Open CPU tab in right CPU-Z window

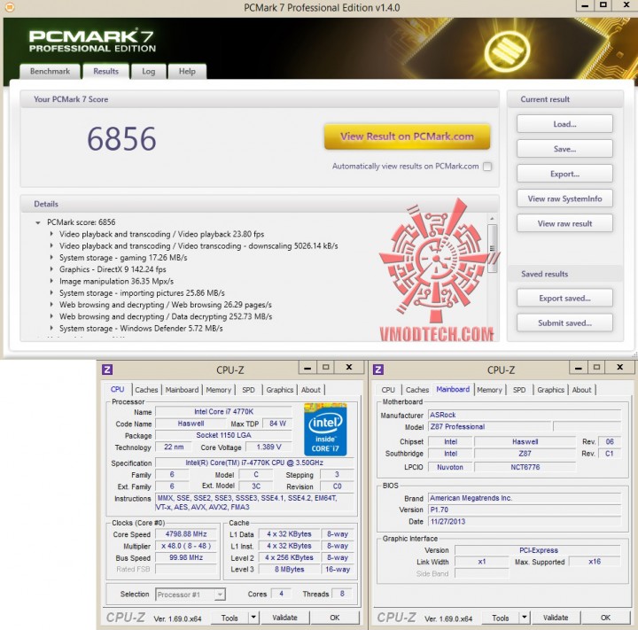(x=388, y=390)
